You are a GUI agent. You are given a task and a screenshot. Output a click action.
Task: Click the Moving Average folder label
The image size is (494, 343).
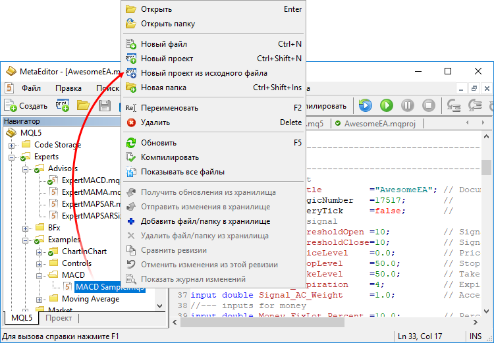point(90,299)
